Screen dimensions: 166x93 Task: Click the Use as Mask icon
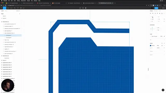coord(86,8)
